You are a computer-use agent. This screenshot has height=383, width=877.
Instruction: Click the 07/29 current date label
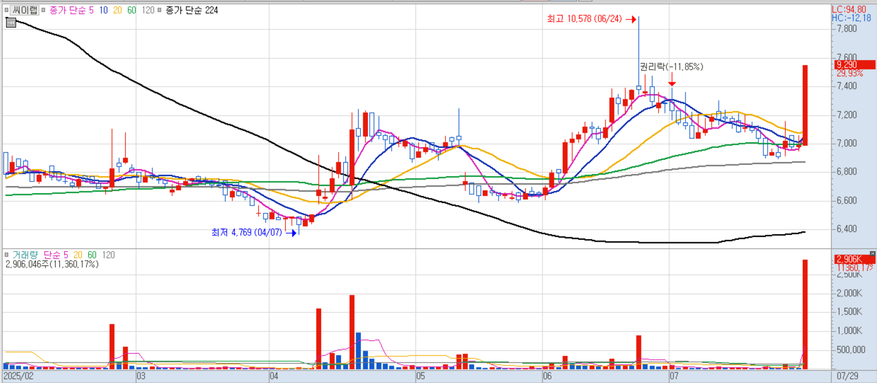847,376
